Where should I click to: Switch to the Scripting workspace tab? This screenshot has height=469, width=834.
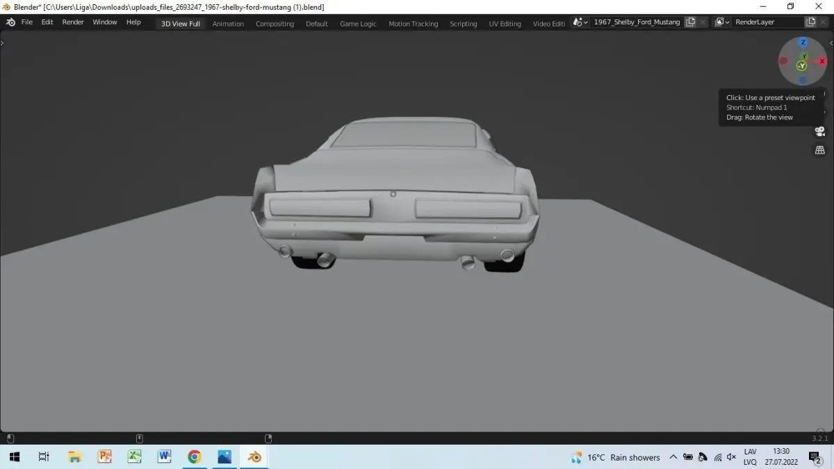click(464, 24)
